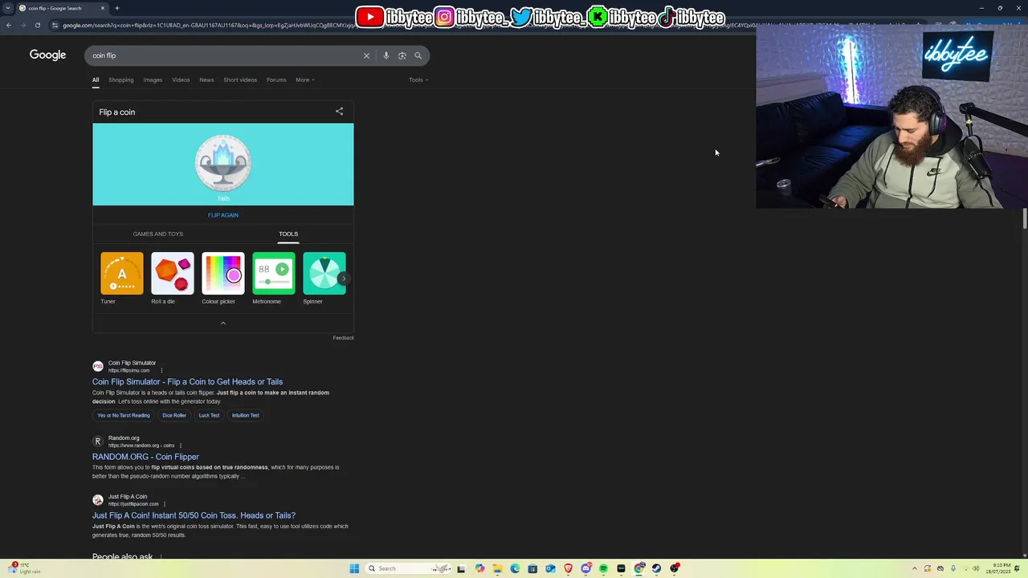Open options menu for Just Flip A Coin result

165,504
